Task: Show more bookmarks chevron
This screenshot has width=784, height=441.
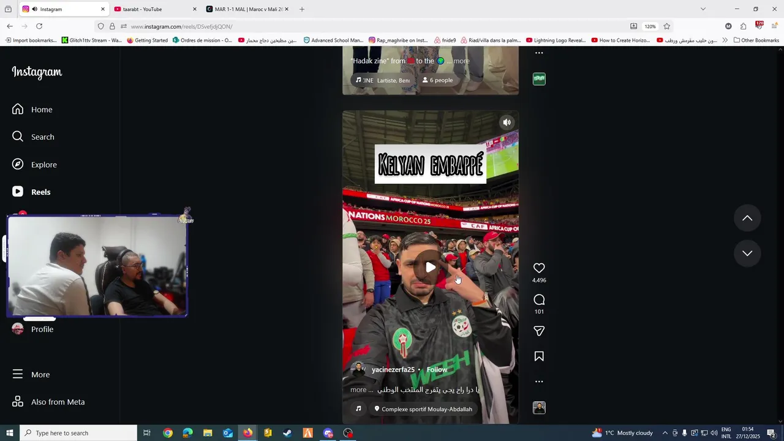Action: [x=725, y=40]
